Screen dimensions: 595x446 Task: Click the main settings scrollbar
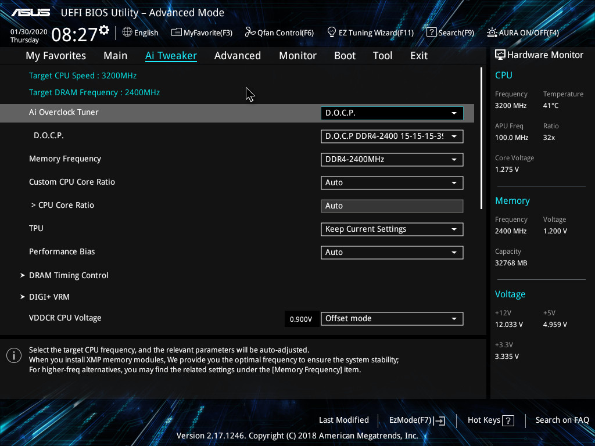(481, 138)
